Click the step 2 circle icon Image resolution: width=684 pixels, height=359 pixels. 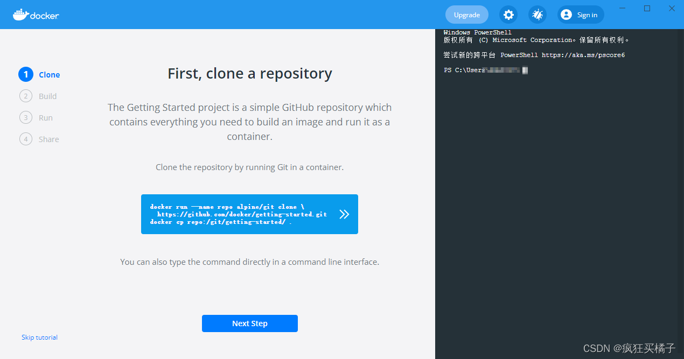(x=25, y=96)
